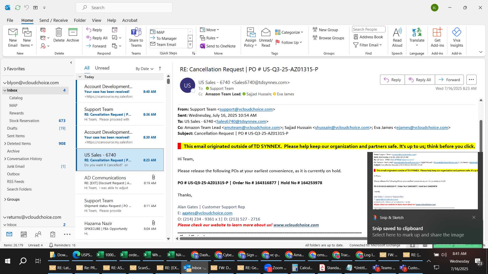The height and width of the screenshot is (274, 488).
Task: Open the Address Book
Action: 368,37
